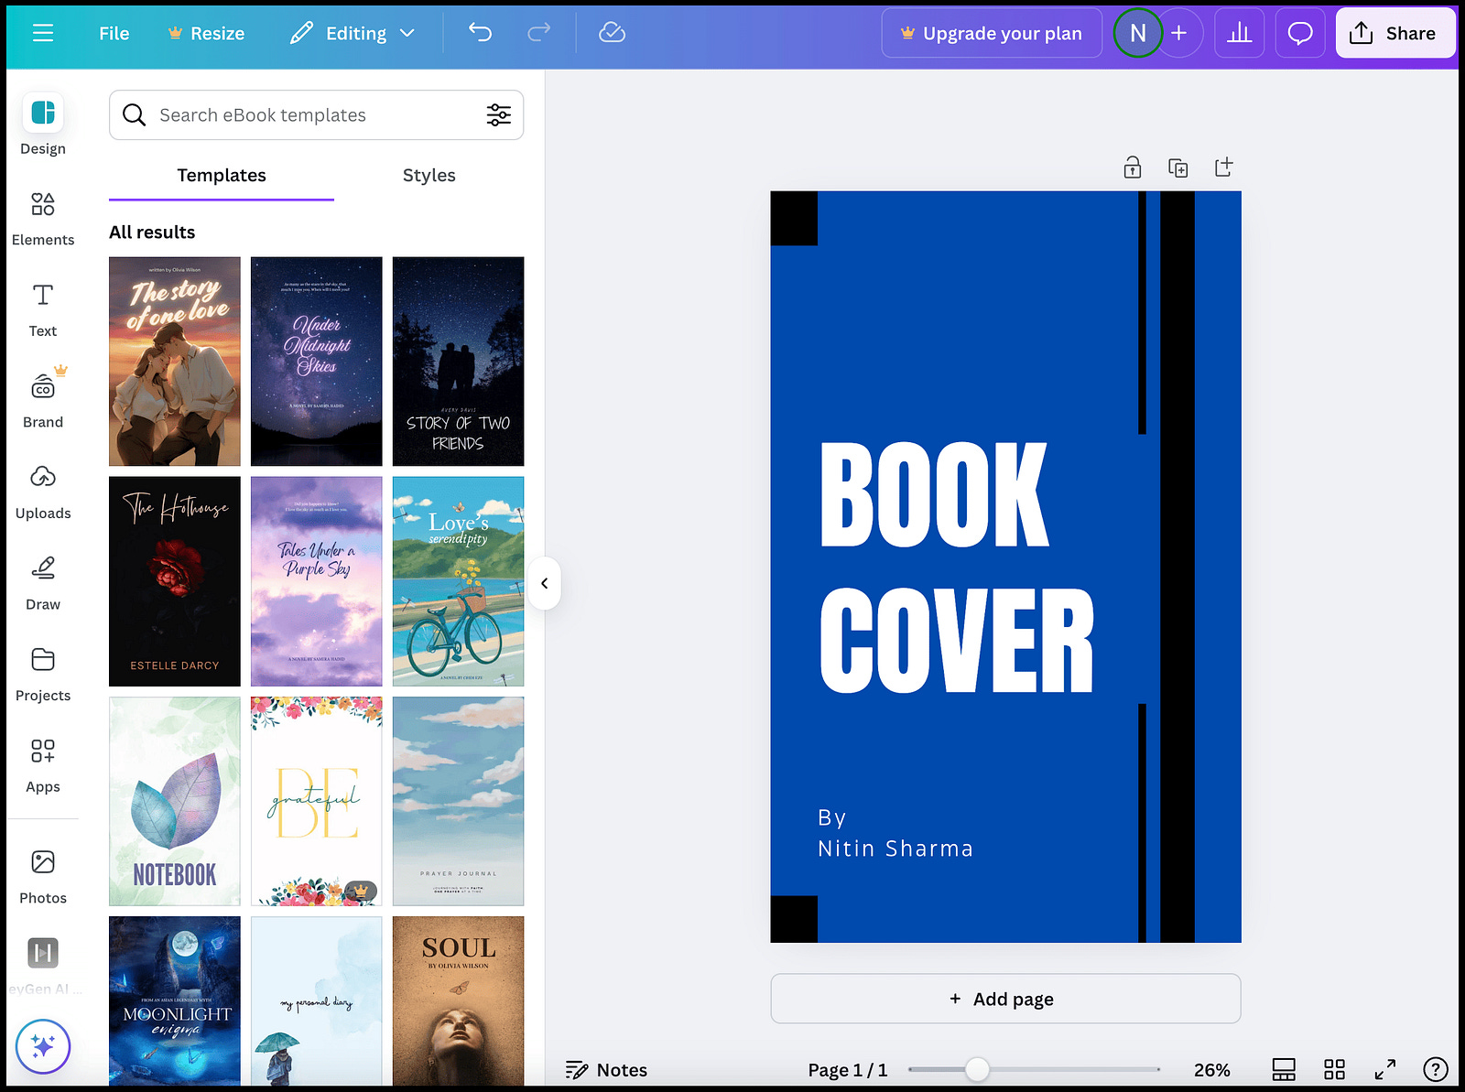Screen dimensions: 1465x1092
Task: Click the Add page button
Action: click(x=1005, y=999)
